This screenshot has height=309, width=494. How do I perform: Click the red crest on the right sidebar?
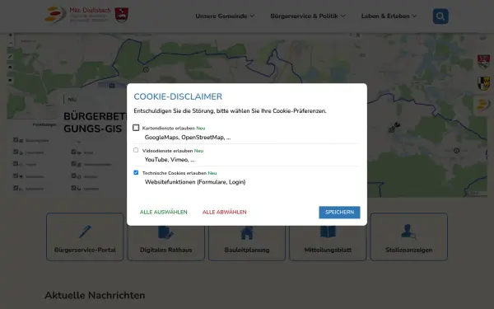click(483, 62)
